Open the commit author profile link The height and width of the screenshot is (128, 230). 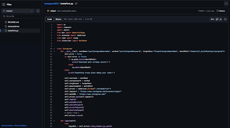(53, 11)
